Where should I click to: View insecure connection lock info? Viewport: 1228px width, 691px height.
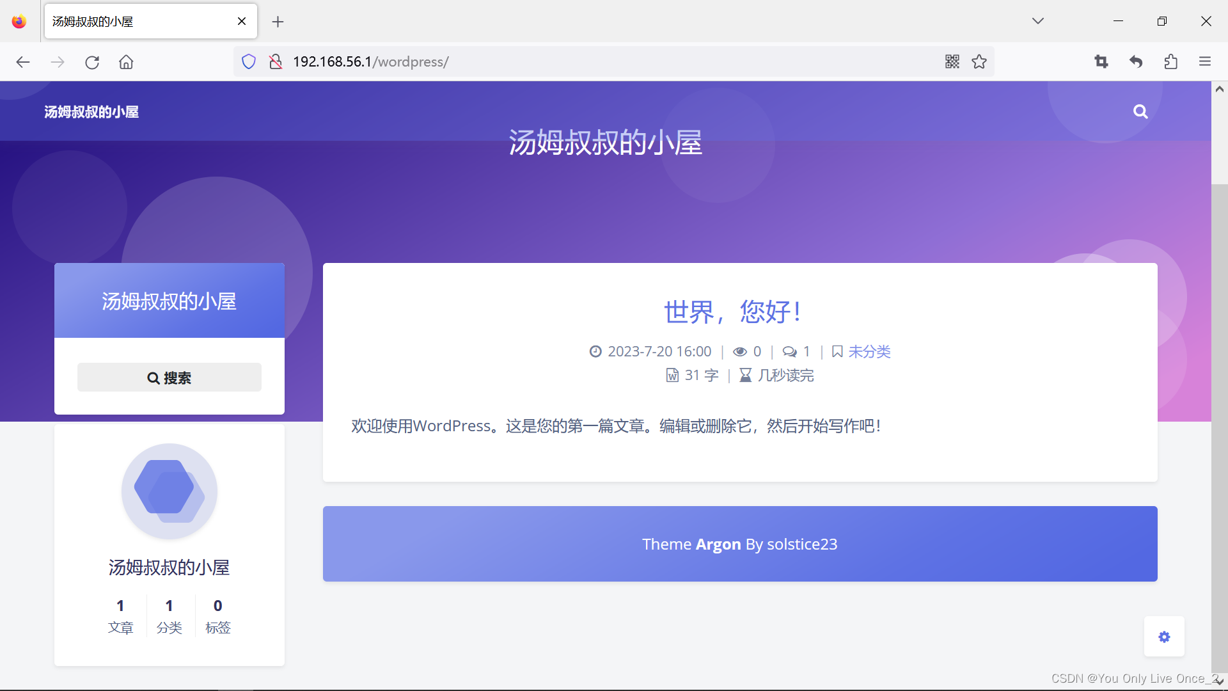pos(276,61)
